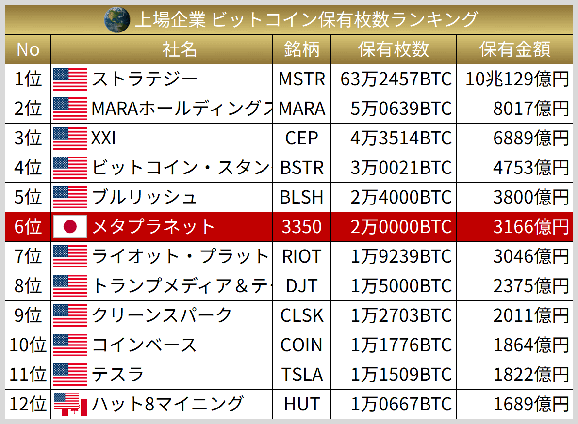Viewport: 578px width, 424px height.
Task: Select the ticker TSLA
Action: coord(302,375)
